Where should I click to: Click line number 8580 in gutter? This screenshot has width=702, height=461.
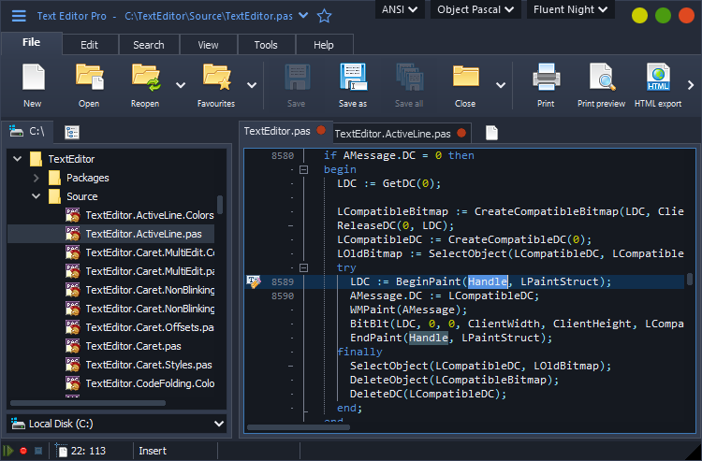283,155
